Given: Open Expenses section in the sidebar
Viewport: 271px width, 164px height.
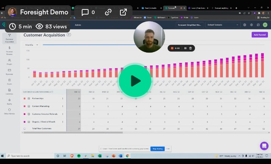Looking at the screenshot, I should tap(9, 72).
